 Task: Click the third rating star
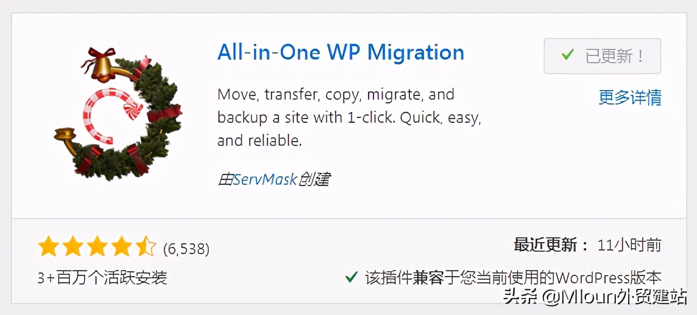pos(97,247)
